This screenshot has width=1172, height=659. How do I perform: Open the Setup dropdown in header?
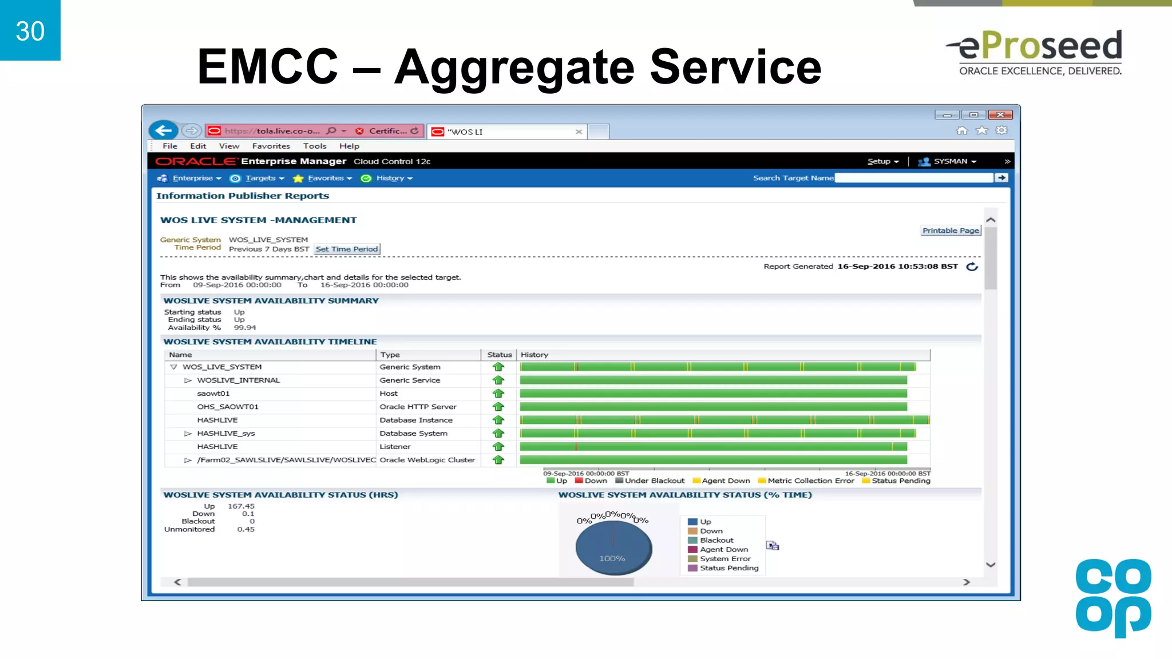pyautogui.click(x=883, y=161)
